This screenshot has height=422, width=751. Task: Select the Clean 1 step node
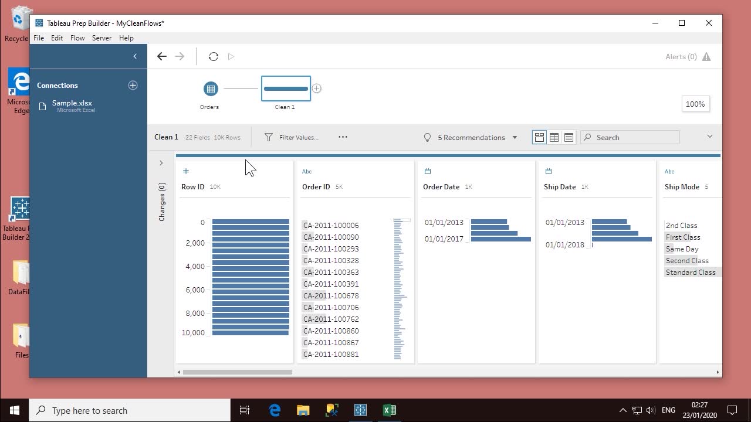click(286, 89)
